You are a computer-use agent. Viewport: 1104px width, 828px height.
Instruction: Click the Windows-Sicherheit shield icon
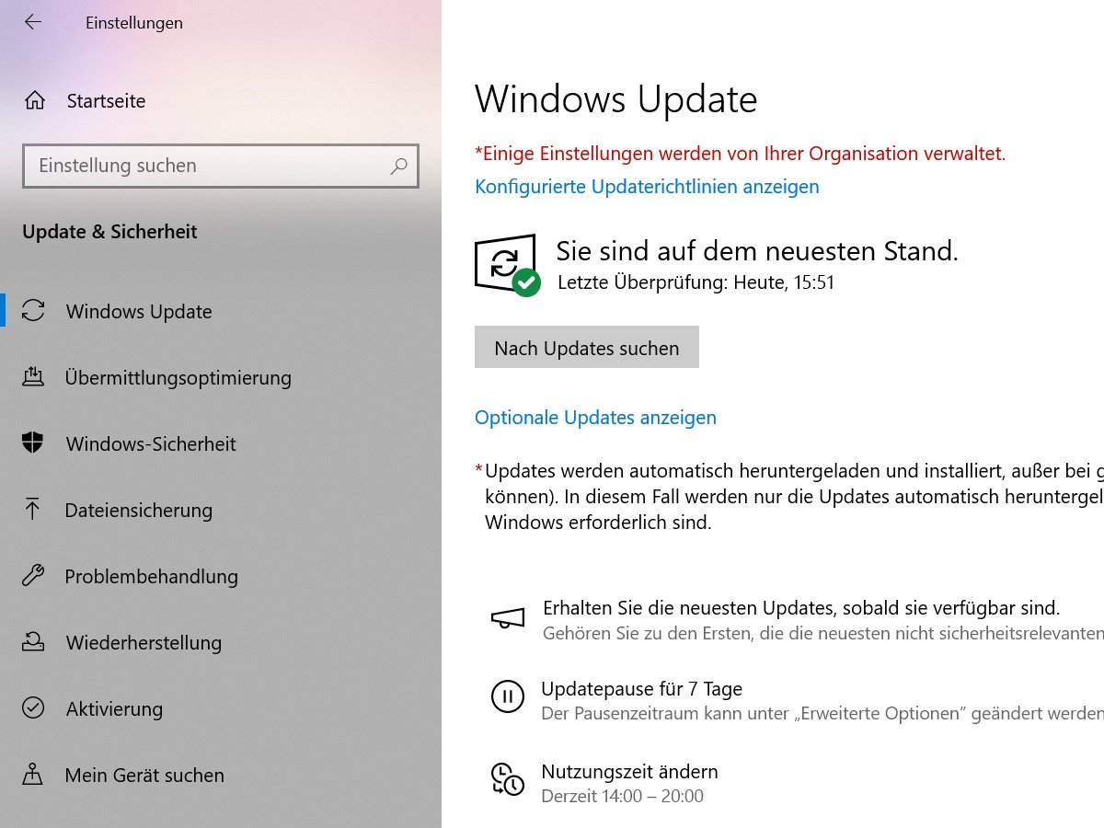coord(33,443)
